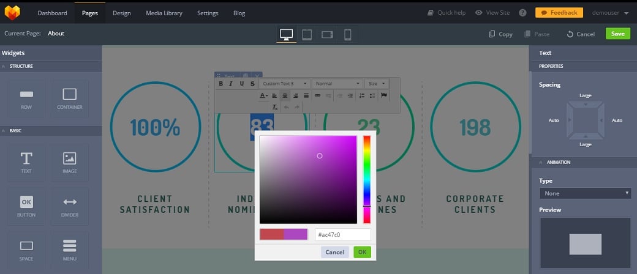Click the flag icon in text toolbar
Viewport: 637px width, 274px height.
click(x=384, y=95)
